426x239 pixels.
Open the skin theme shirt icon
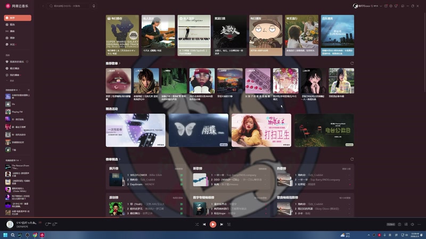click(x=396, y=6)
